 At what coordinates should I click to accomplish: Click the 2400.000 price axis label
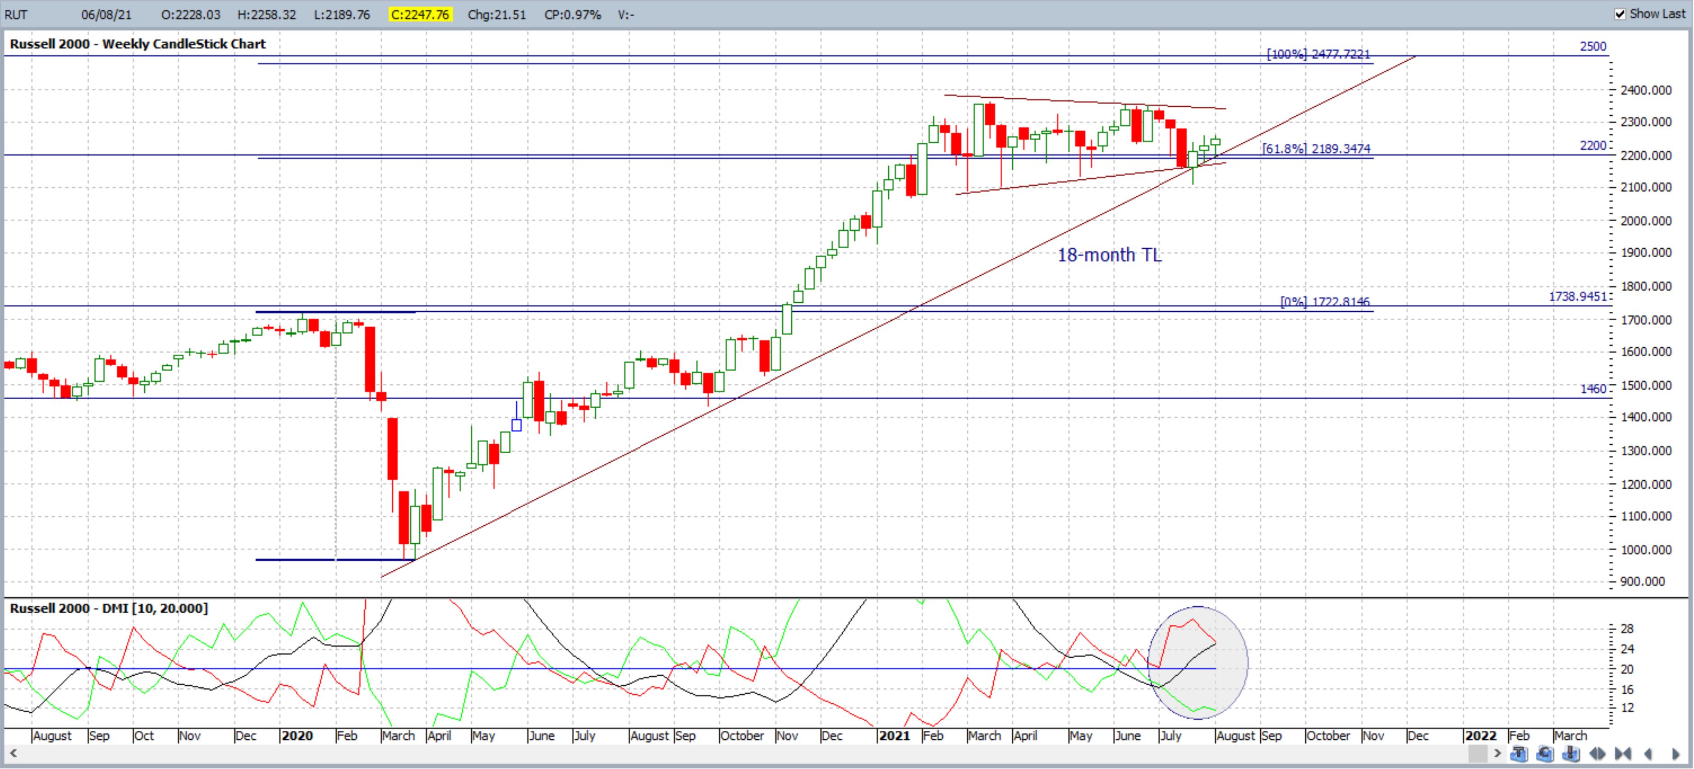tap(1646, 91)
